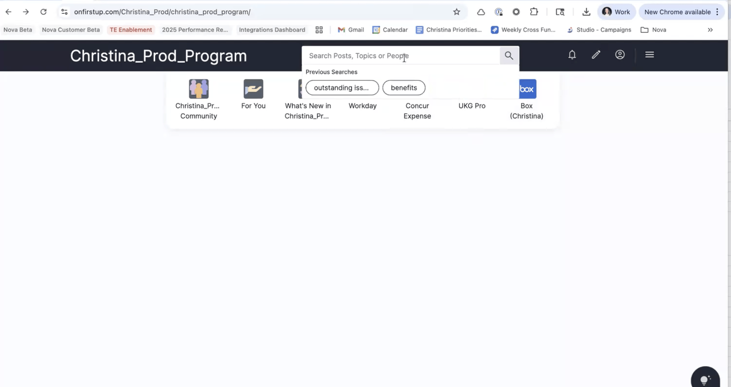Open Nova Beta bookmark

pos(18,30)
